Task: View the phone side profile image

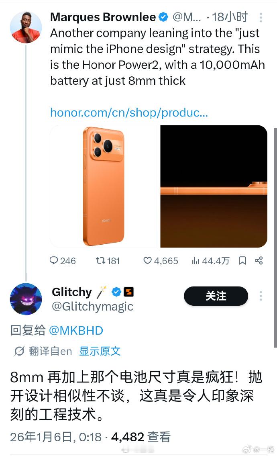Action: 214,186
